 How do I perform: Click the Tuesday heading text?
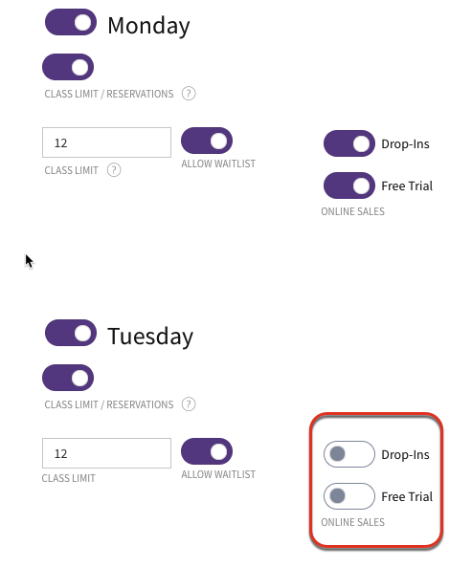[x=150, y=337]
